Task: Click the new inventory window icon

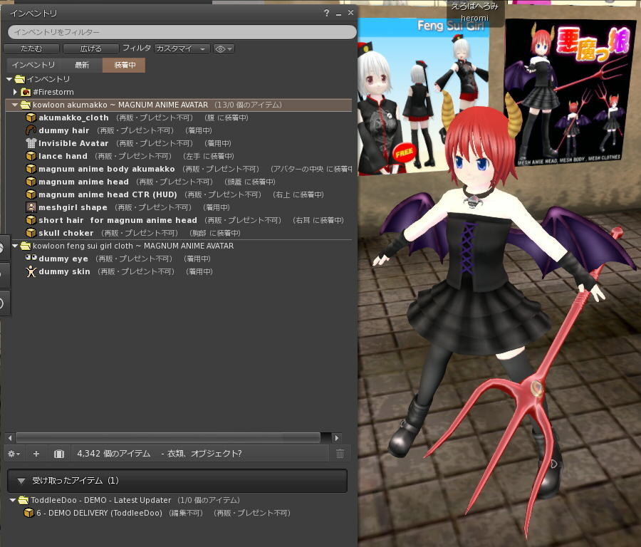Action: (x=59, y=454)
